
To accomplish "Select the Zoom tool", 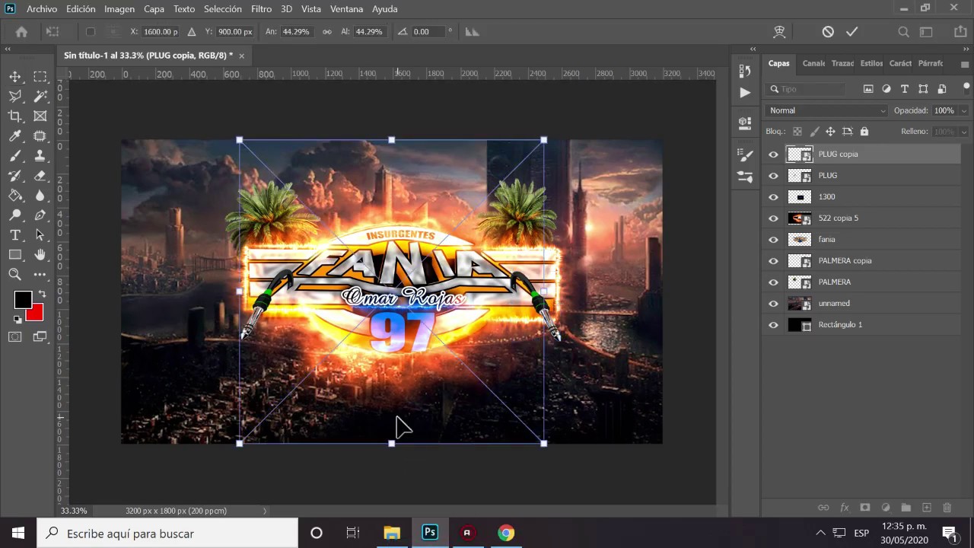I will coord(15,275).
